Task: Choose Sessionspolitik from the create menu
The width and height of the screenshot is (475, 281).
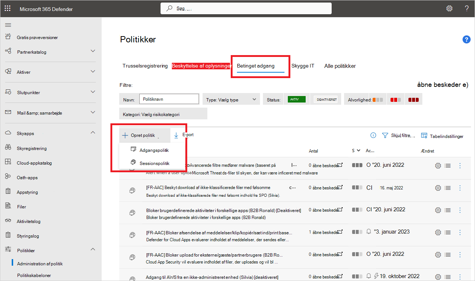Action: [154, 163]
